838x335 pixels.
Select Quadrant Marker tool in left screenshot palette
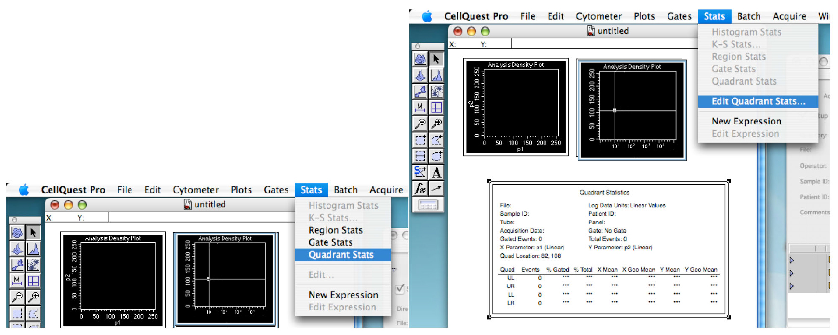33,281
